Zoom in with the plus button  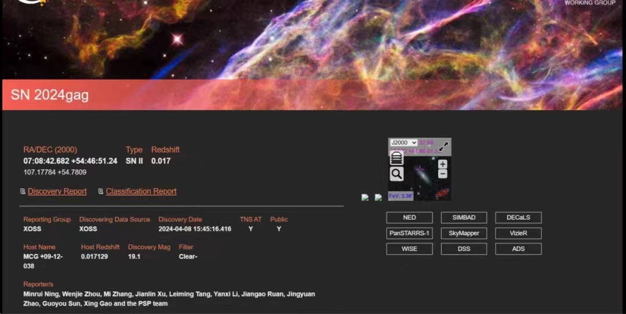(442, 164)
